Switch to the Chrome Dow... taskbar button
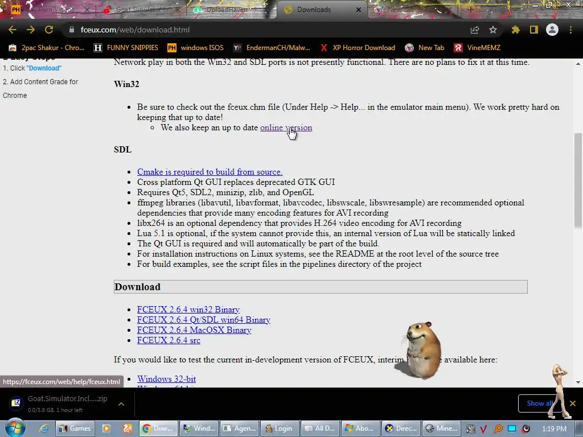This screenshot has width=583, height=437. click(x=158, y=428)
